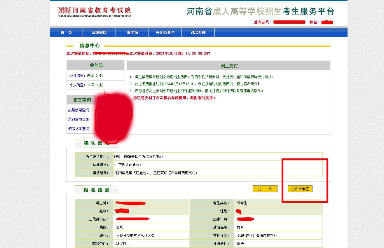Go to the 首页 home menu
Viewport: 384px width, 248px height.
tap(66, 32)
